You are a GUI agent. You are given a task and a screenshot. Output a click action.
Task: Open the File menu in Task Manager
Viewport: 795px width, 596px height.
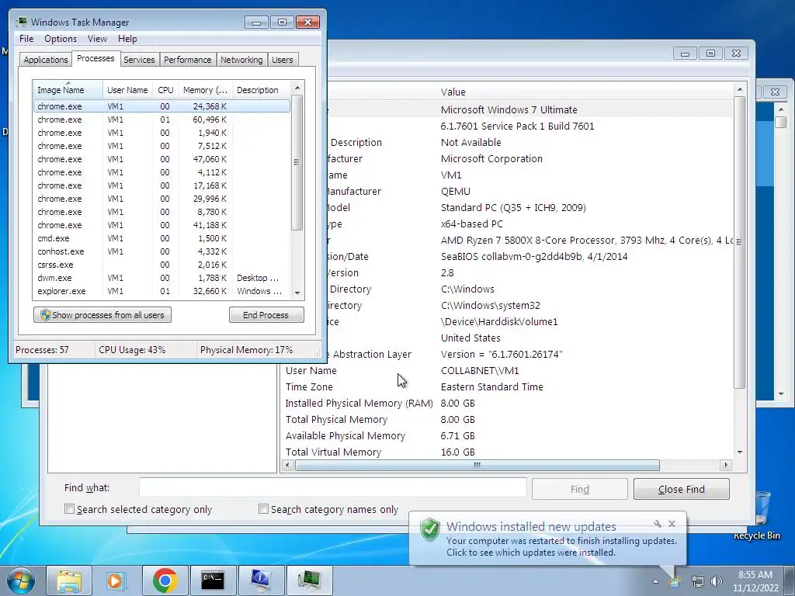tap(26, 39)
